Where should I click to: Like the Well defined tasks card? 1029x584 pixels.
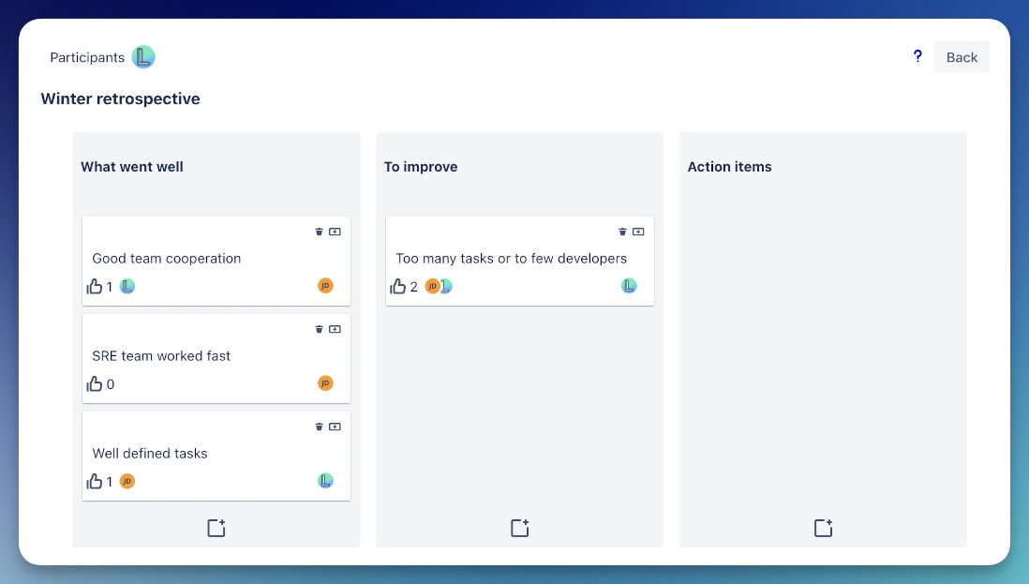coord(95,482)
